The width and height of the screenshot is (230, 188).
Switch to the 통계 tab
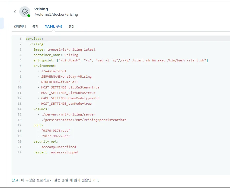tap(35, 27)
